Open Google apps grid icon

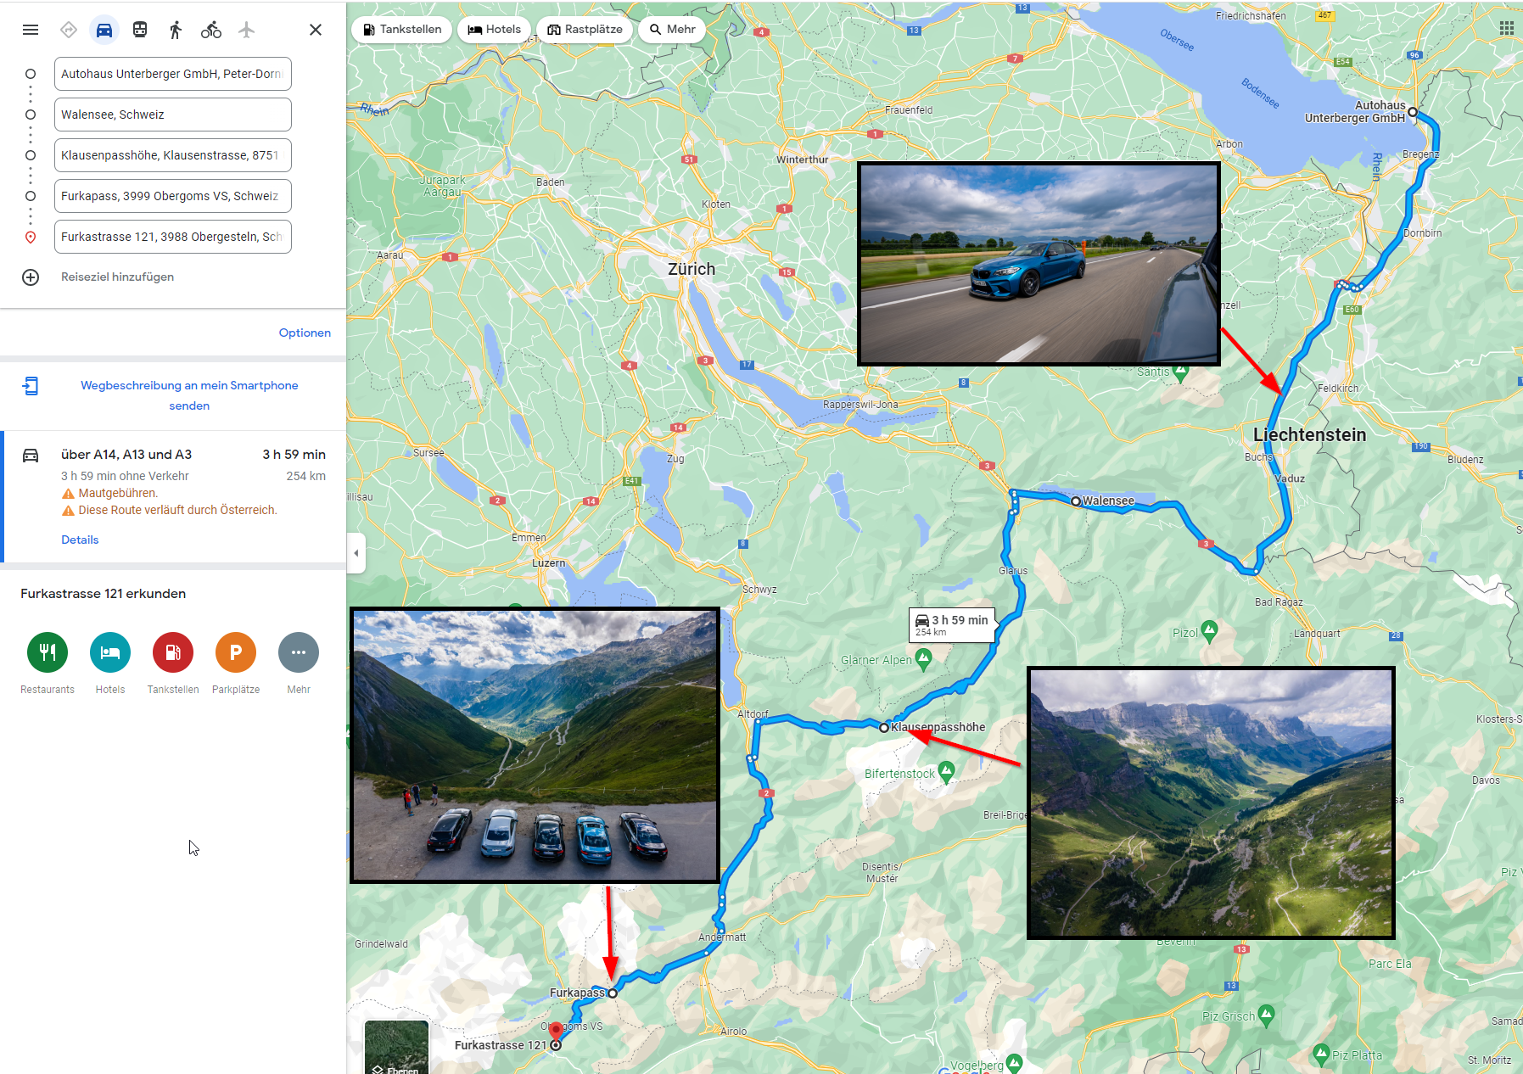tap(1506, 28)
